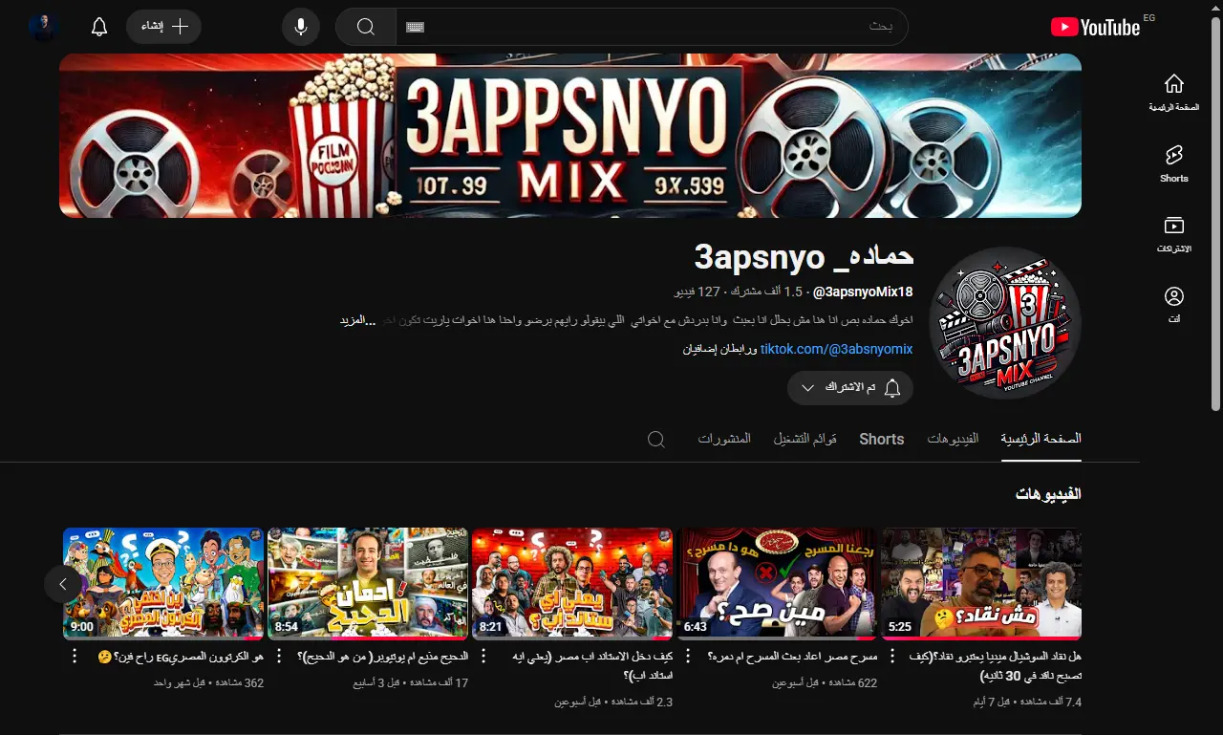
Task: Open the YouTube home logo
Action: (1095, 27)
